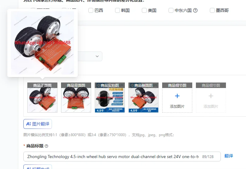Image resolution: width=246 pixels, height=169 pixels.
Task: Click the Ai icon on 图片翻译 button
Action: pos(29,124)
